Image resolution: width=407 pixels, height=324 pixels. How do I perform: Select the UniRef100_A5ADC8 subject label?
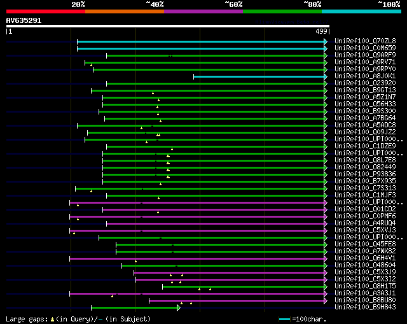(365, 125)
